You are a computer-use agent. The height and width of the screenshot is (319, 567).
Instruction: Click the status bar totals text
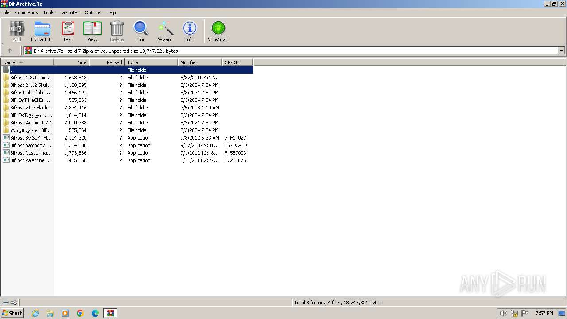point(338,303)
